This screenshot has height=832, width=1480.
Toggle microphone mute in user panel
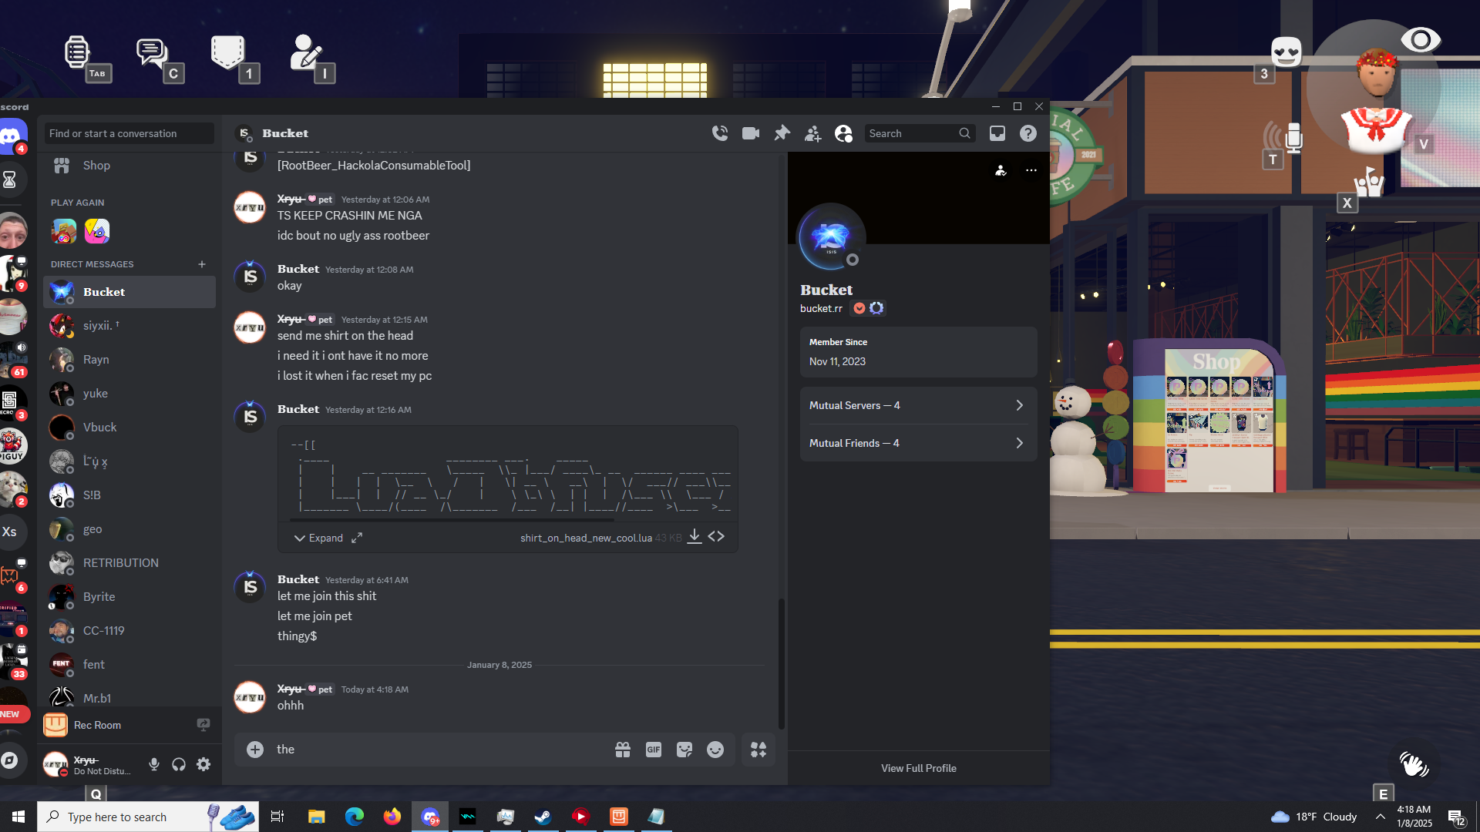pyautogui.click(x=154, y=764)
